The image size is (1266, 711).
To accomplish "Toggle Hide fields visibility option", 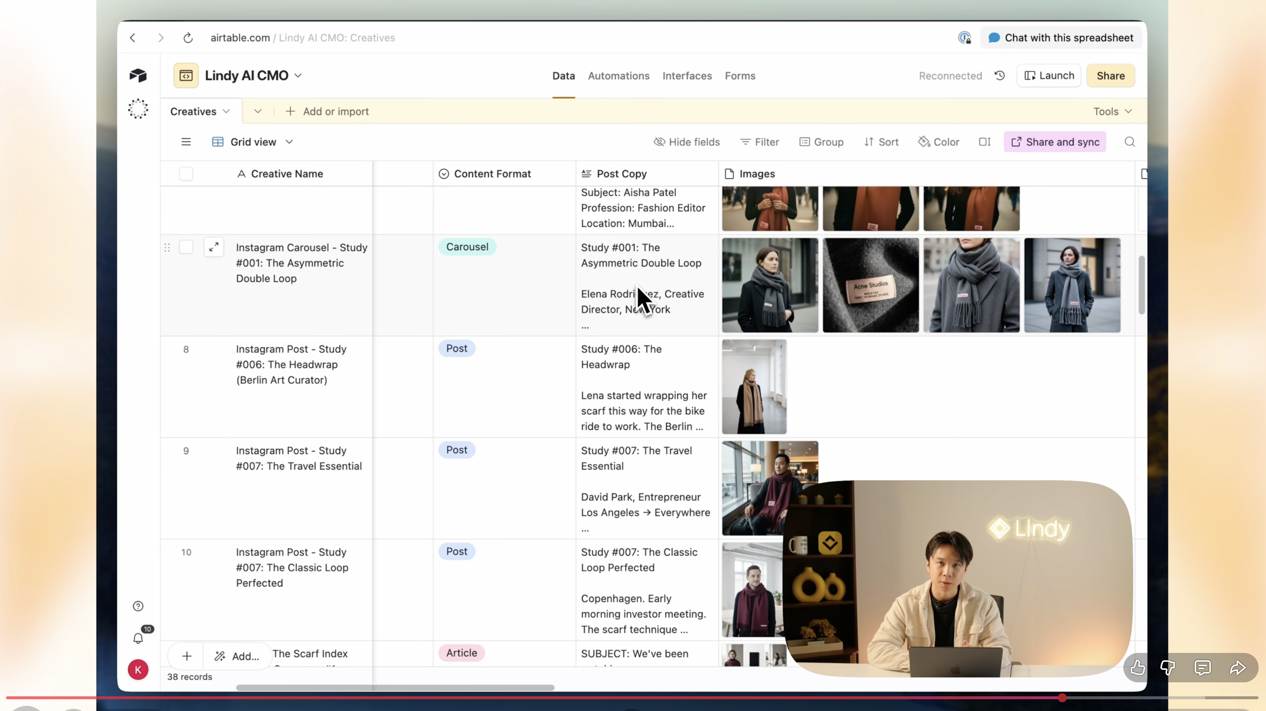I will tap(687, 142).
